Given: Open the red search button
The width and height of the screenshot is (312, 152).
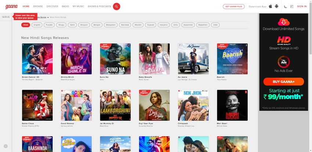Looking at the screenshot, I should (x=117, y=7).
